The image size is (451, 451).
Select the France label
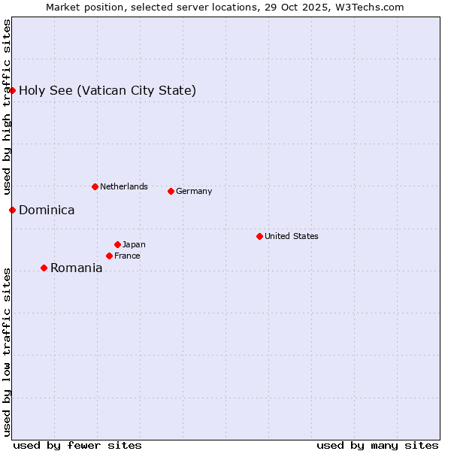(x=127, y=256)
